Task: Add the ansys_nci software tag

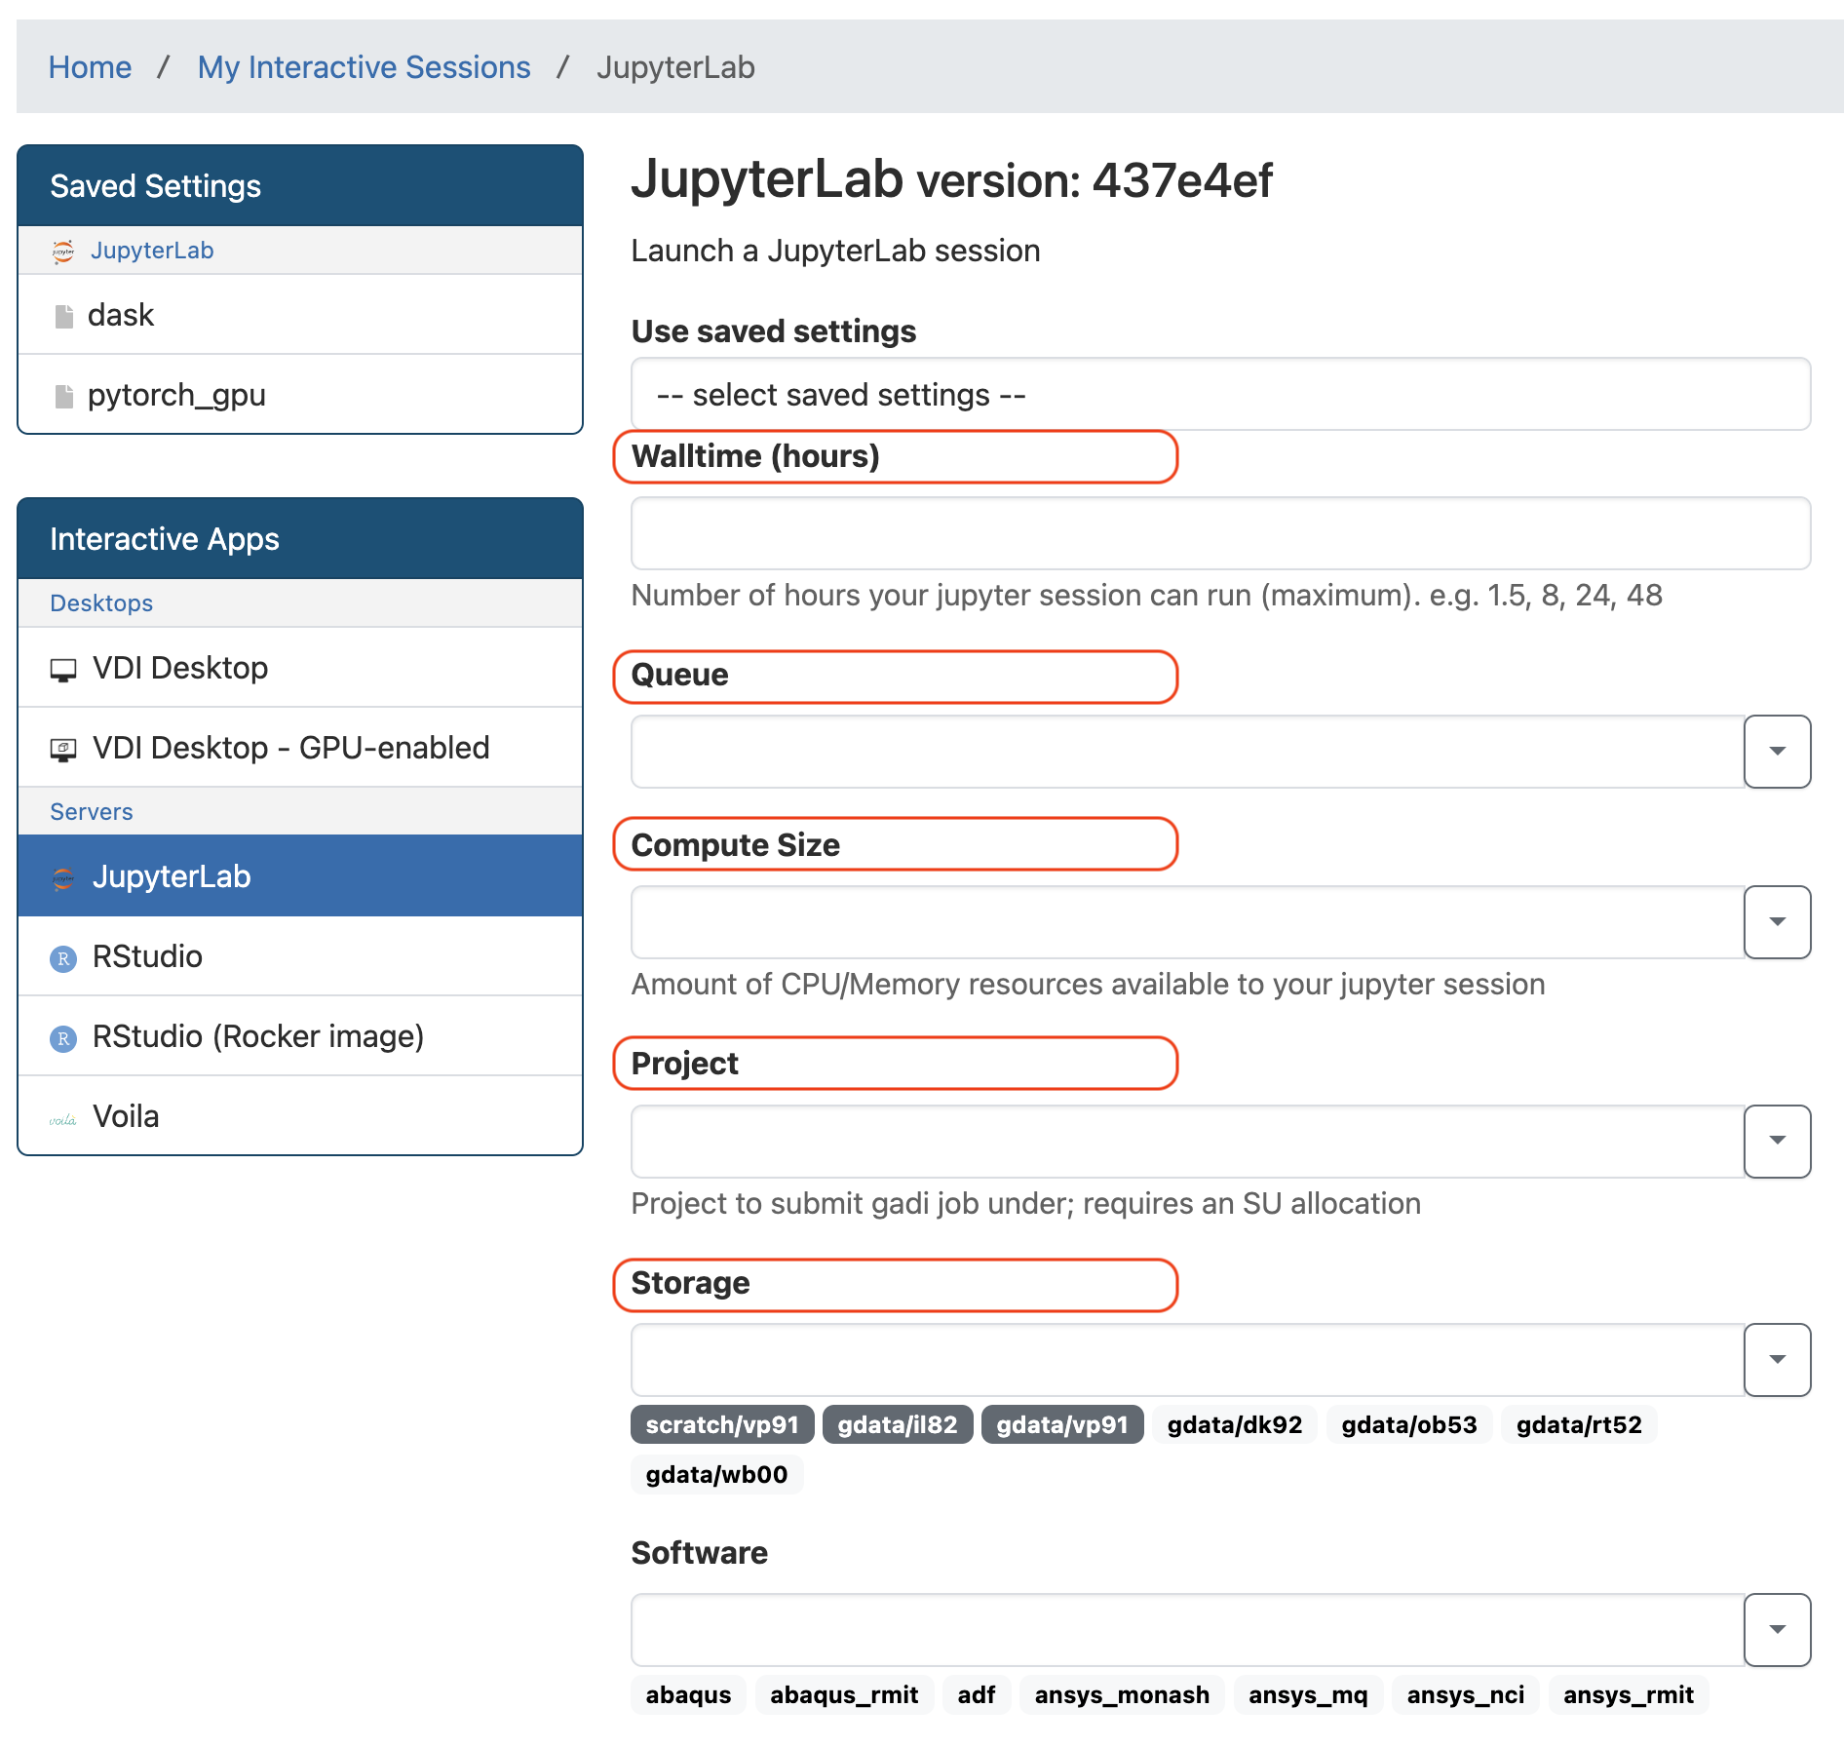Action: (x=1466, y=1694)
